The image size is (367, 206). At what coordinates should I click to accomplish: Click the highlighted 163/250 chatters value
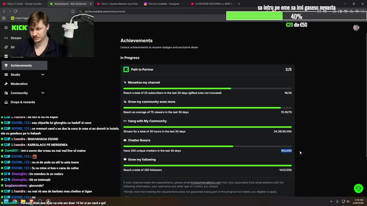pyautogui.click(x=286, y=151)
